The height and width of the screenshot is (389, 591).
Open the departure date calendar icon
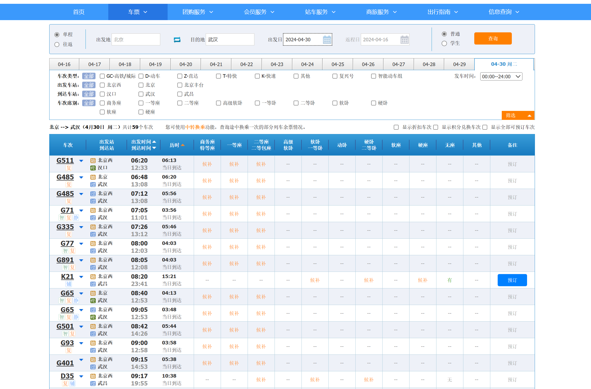point(327,40)
